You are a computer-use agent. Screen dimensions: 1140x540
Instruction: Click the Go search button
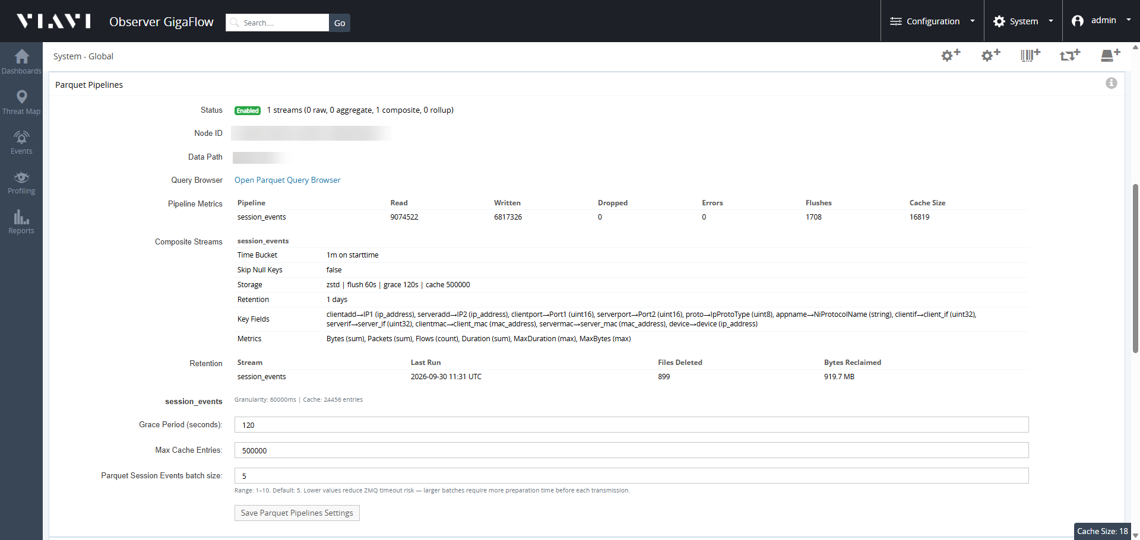point(340,23)
